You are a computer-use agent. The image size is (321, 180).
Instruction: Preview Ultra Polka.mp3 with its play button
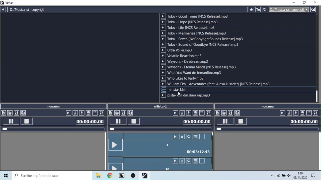[x=163, y=50]
